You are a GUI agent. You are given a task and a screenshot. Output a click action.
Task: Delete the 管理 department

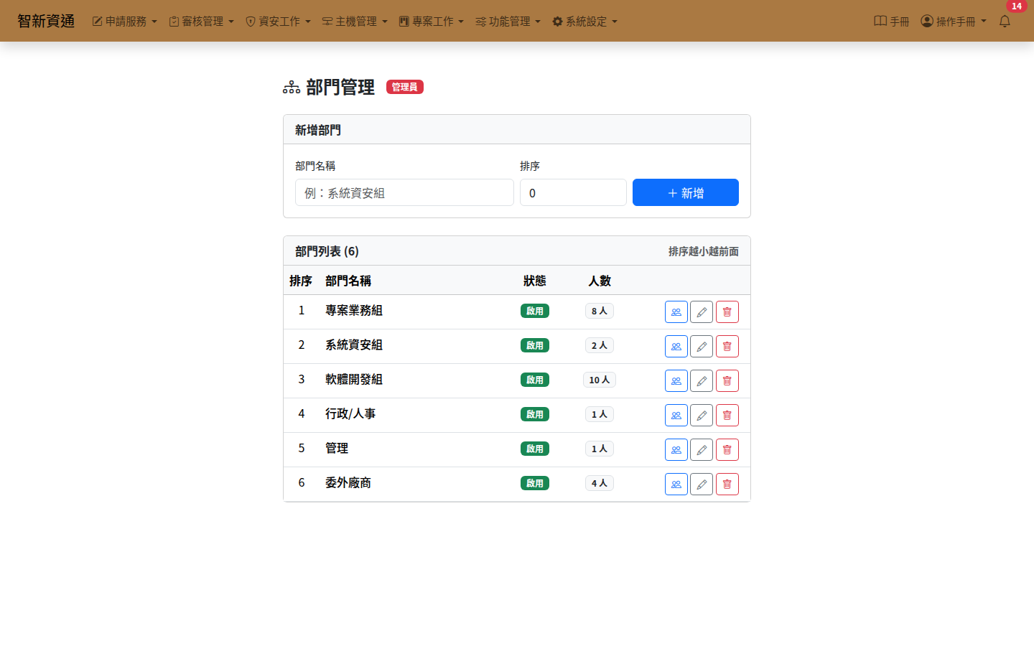coord(727,450)
